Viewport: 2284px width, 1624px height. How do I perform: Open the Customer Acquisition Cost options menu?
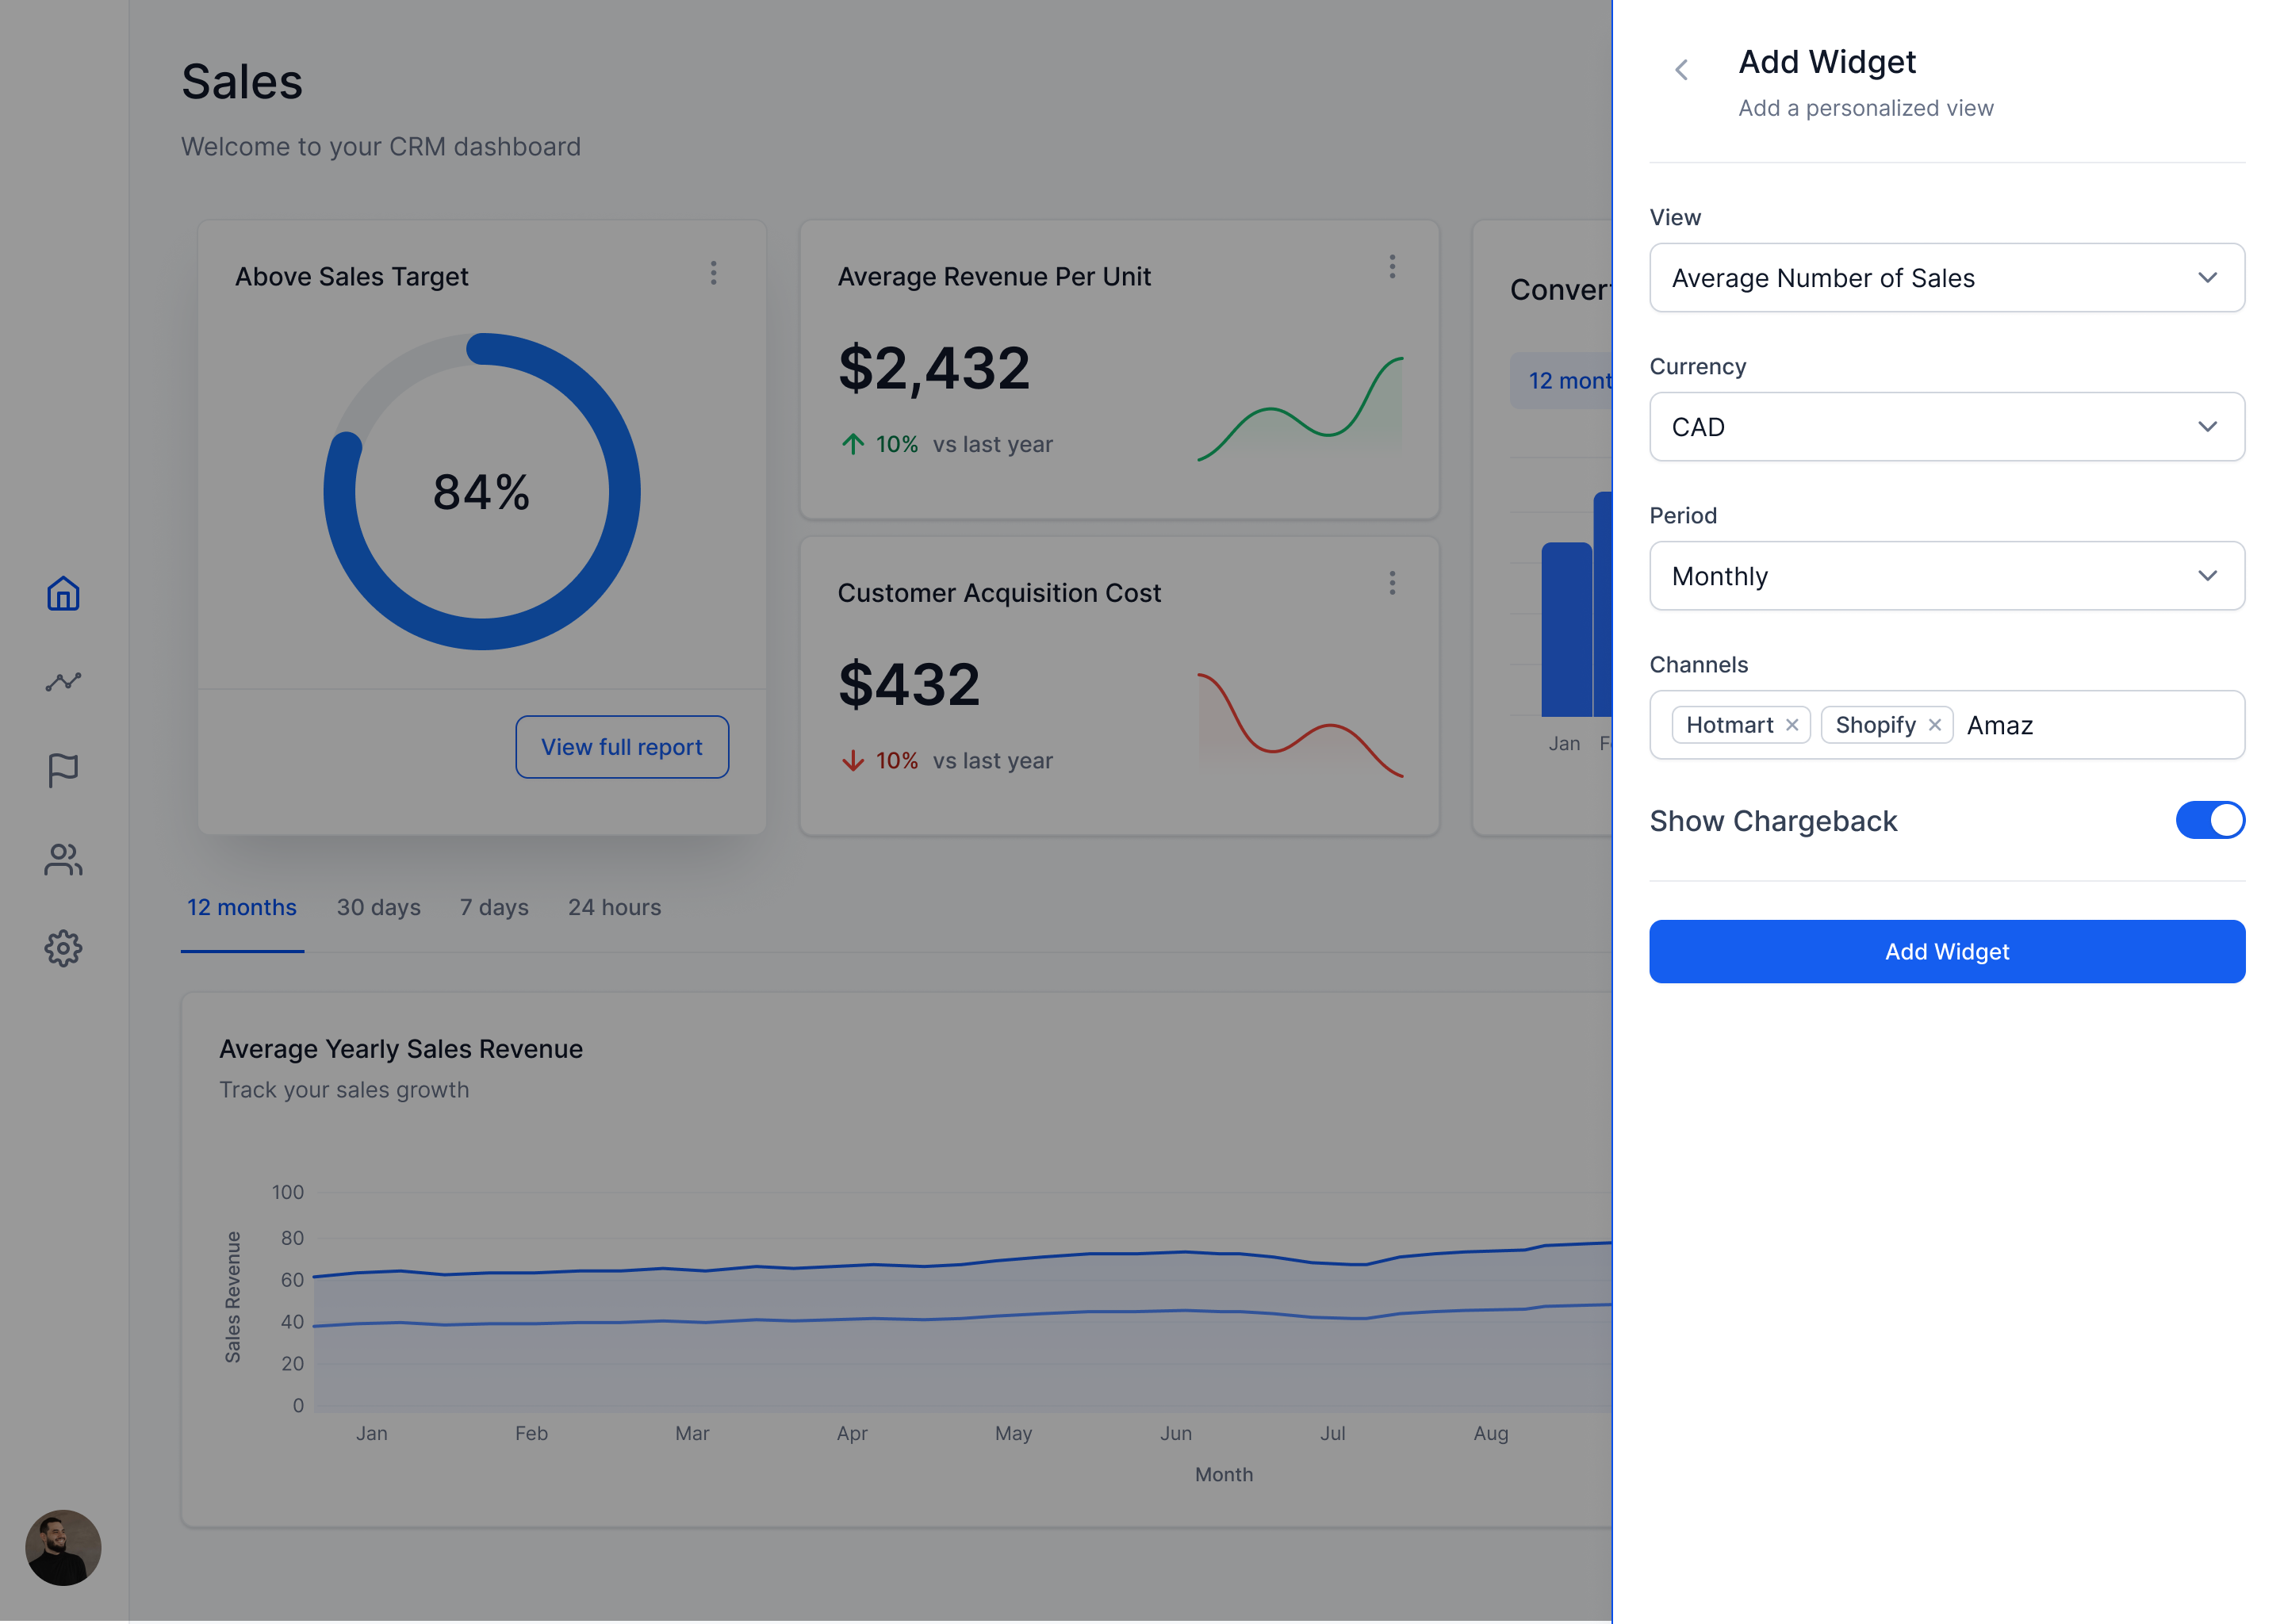click(x=1391, y=583)
